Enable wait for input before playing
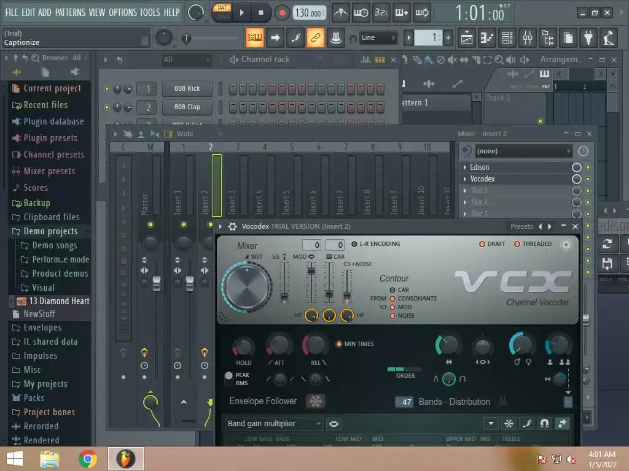 click(x=361, y=13)
